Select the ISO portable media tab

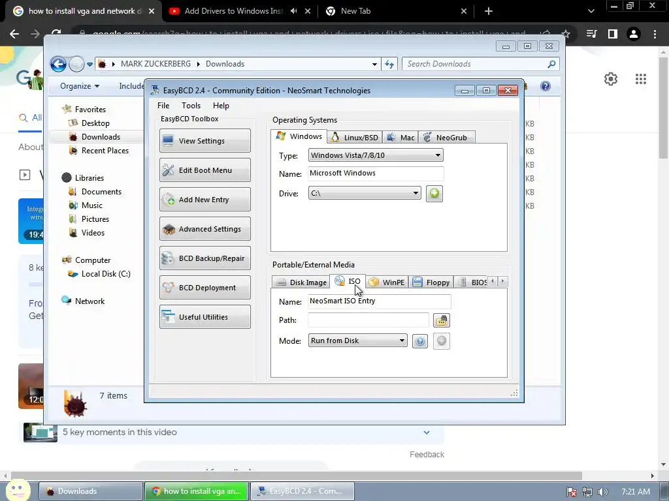[348, 281]
